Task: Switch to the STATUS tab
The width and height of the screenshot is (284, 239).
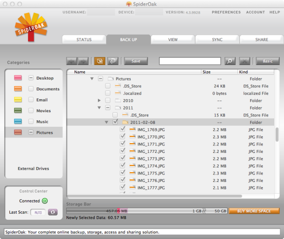Action: [x=84, y=40]
